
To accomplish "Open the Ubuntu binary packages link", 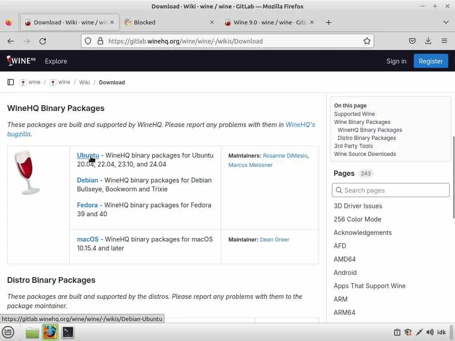I will click(x=88, y=155).
